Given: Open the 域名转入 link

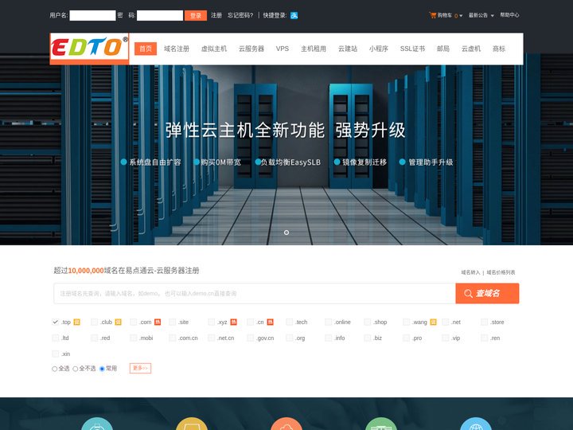Looking at the screenshot, I should [470, 272].
